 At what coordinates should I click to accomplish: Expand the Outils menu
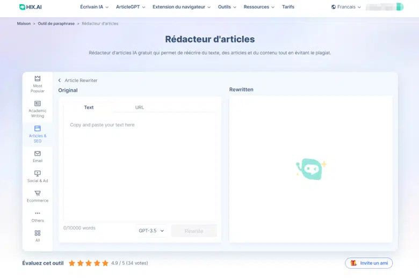pos(227,7)
